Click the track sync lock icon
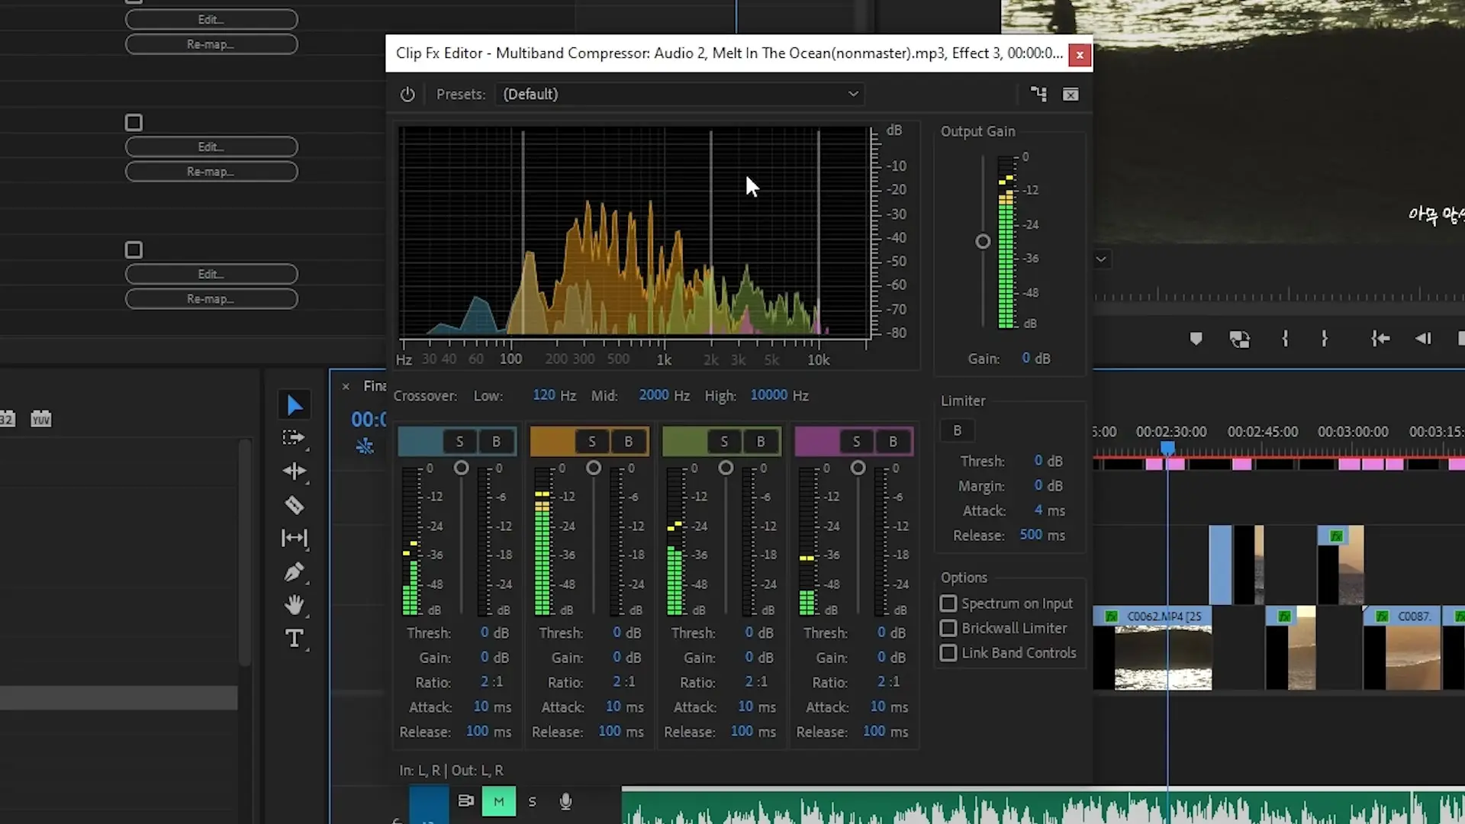1465x824 pixels. click(465, 800)
